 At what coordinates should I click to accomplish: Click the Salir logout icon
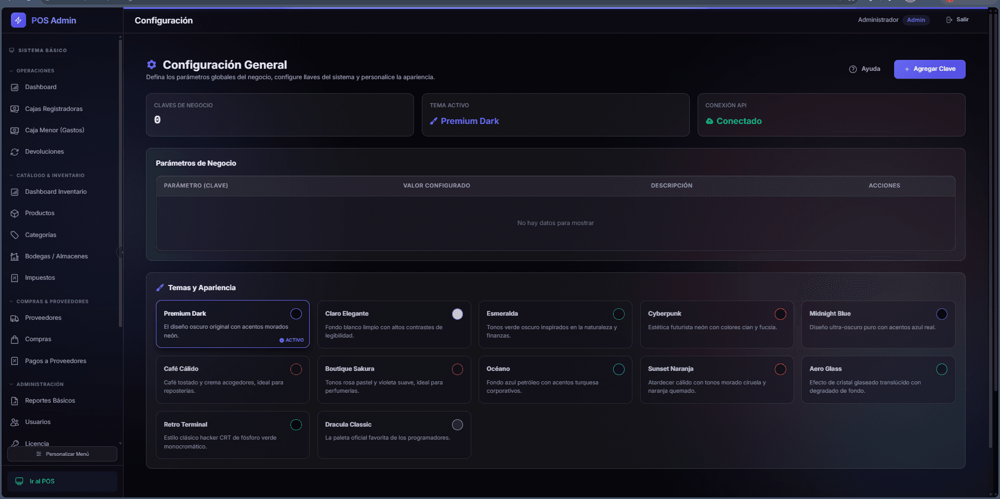[x=949, y=20]
